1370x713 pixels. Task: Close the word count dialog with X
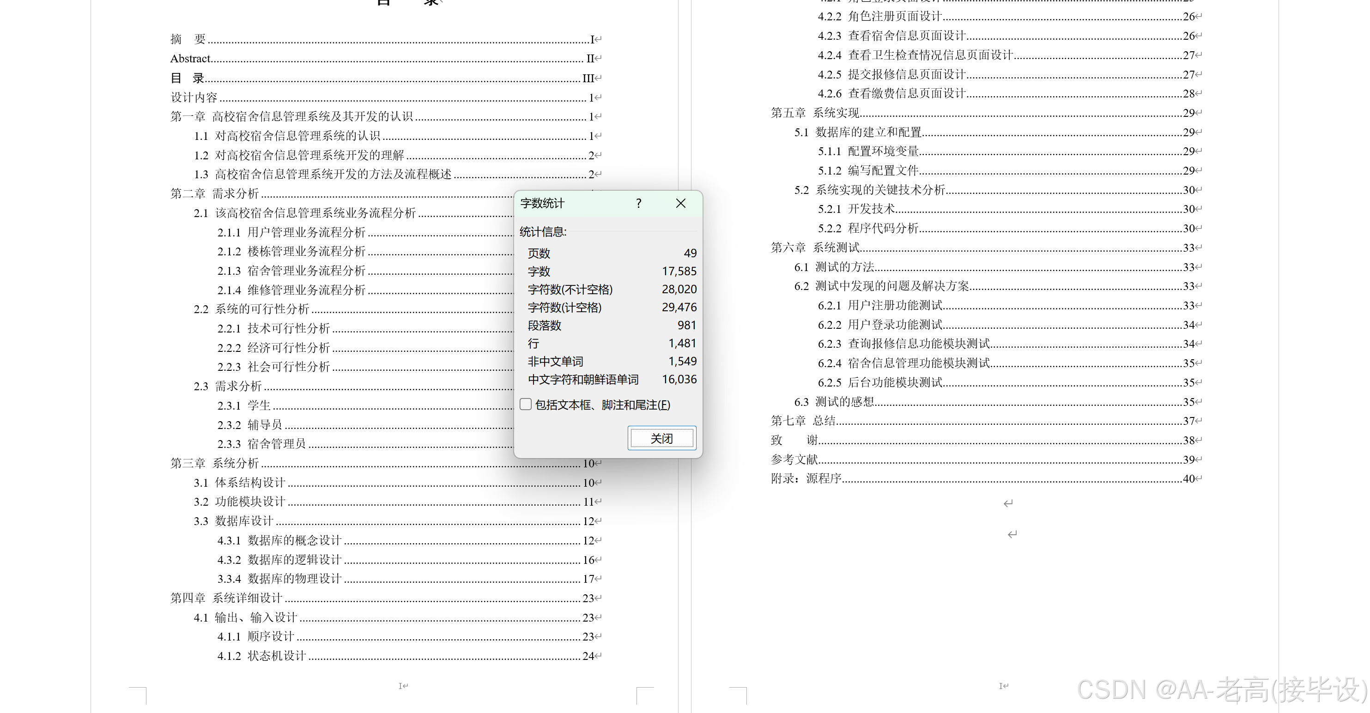coord(680,203)
